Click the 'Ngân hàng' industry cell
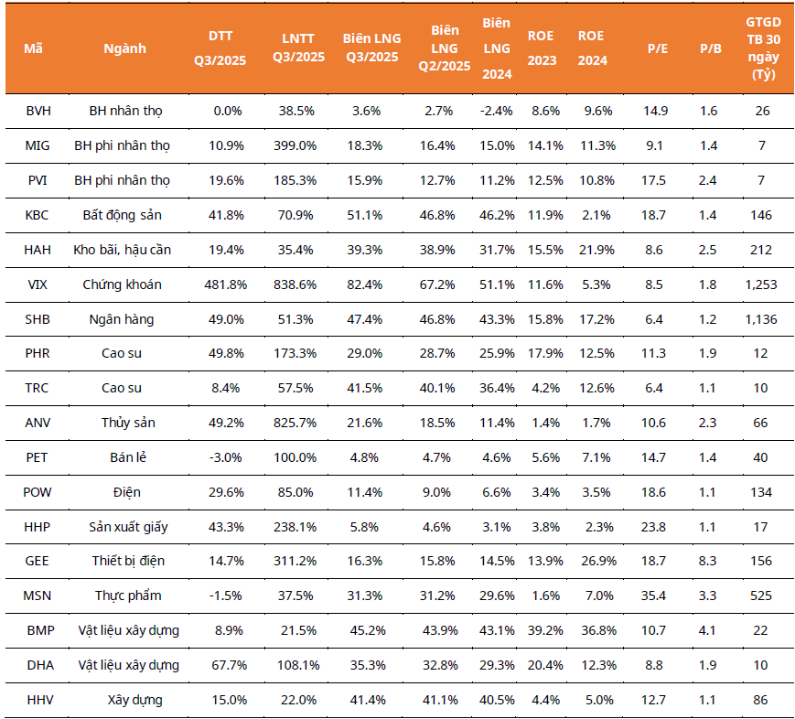This screenshot has height=719, width=795. click(122, 319)
